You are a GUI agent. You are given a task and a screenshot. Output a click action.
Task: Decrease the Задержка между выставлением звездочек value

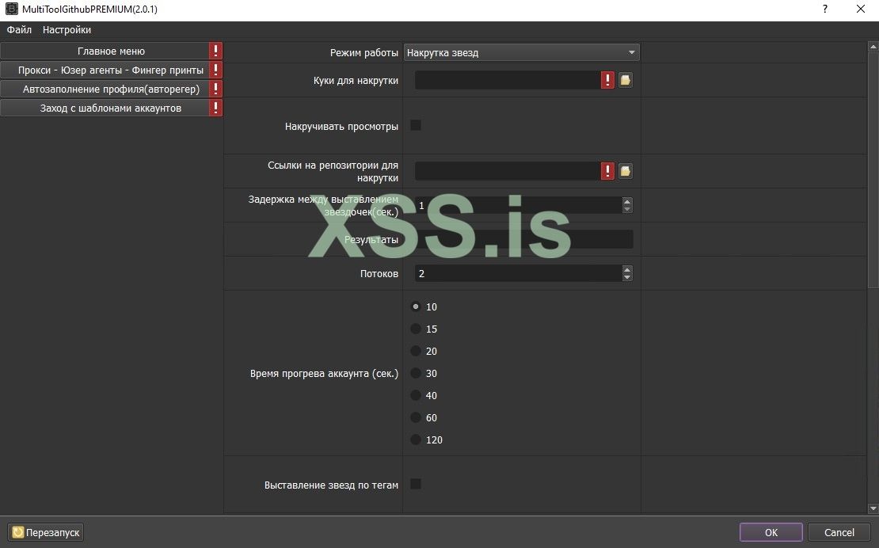[x=627, y=209]
